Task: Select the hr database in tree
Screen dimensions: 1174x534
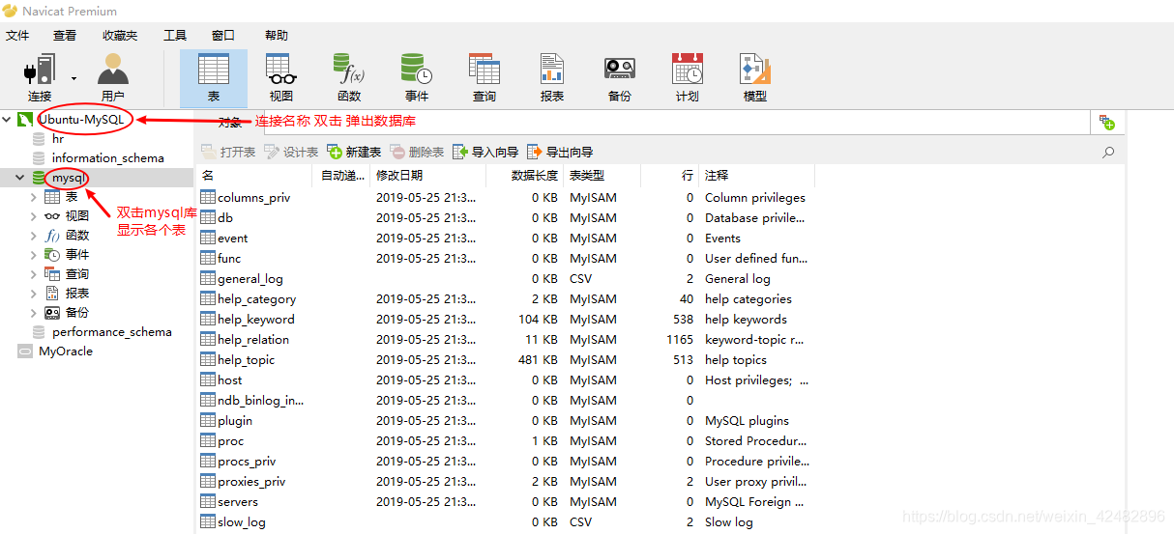Action: [x=58, y=139]
